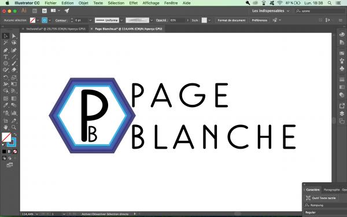
Task: Apply None (no color) mode button
Action: tap(15, 152)
